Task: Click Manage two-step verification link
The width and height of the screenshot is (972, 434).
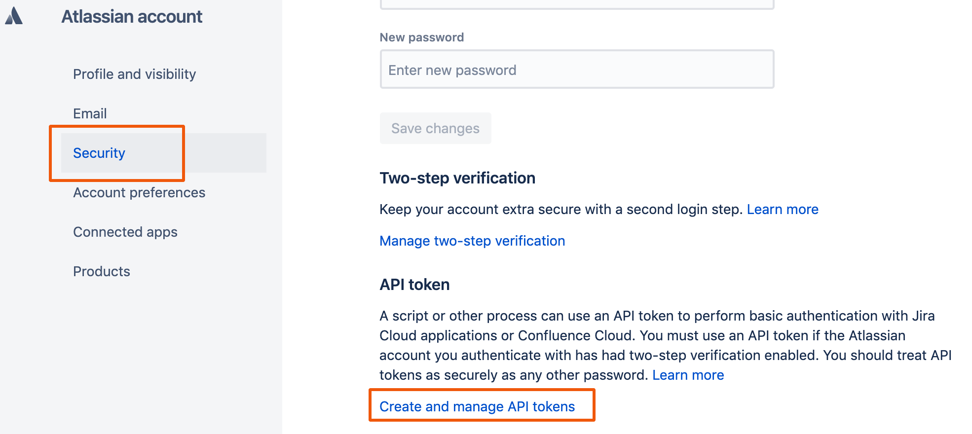Action: click(x=472, y=241)
